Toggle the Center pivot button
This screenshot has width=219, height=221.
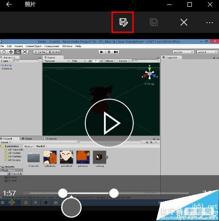(40, 52)
